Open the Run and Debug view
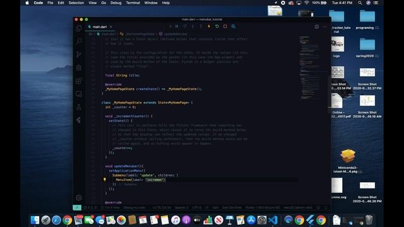This screenshot has width=404, height=227. point(79,67)
